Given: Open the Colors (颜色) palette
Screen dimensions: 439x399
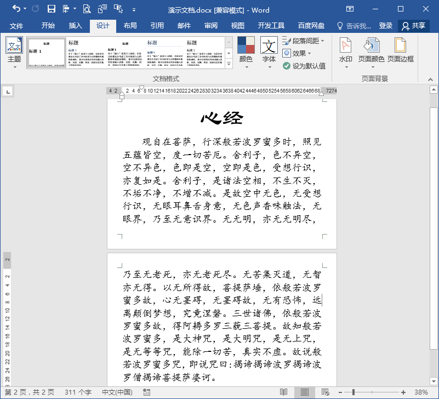Looking at the screenshot, I should click(x=246, y=53).
